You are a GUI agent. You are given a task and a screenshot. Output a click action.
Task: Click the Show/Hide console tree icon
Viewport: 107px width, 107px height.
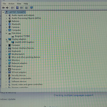12,8
